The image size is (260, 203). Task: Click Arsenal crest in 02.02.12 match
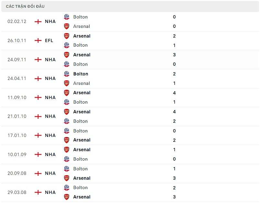point(66,26)
